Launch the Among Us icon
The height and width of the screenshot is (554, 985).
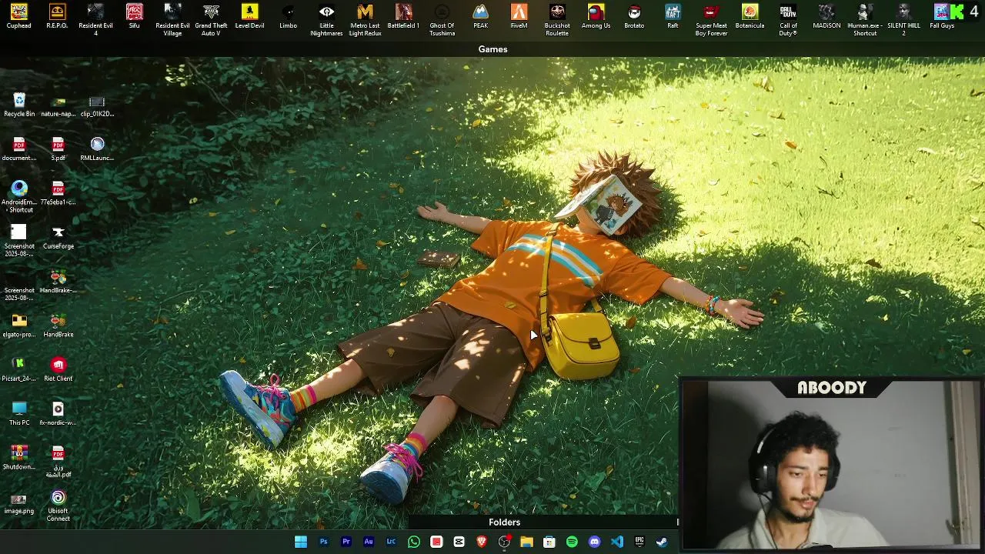click(596, 16)
